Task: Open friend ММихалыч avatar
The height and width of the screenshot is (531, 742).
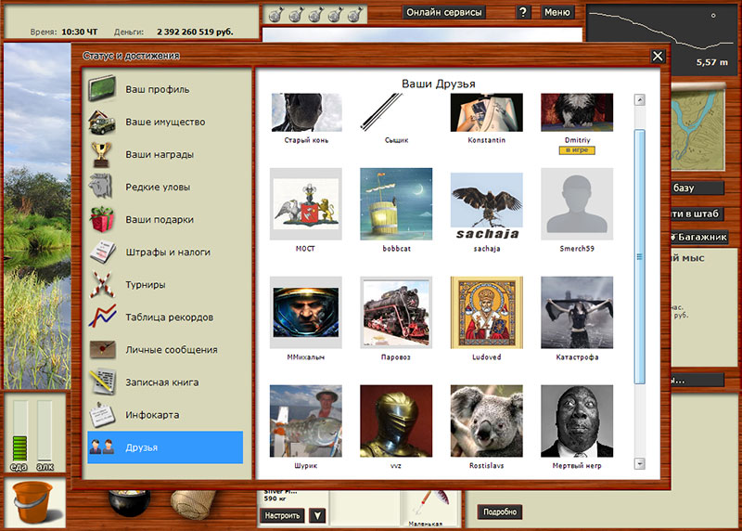Action: click(306, 312)
